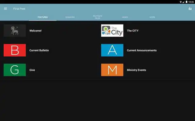The height and width of the screenshot is (121, 195).
Task: Open the Welcome! item label
Action: click(x=35, y=31)
